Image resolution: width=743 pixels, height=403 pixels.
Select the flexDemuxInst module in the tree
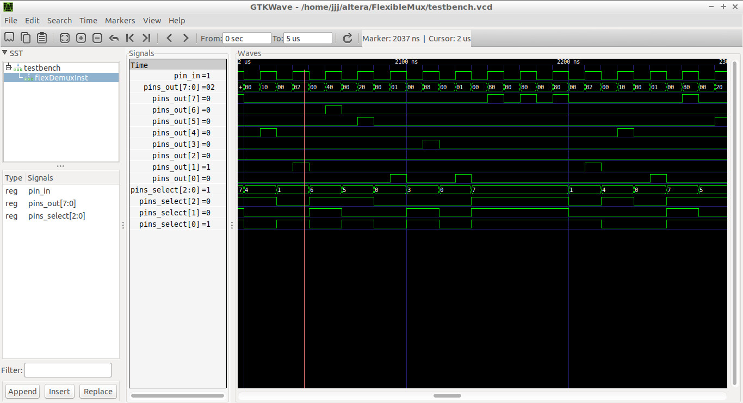61,78
